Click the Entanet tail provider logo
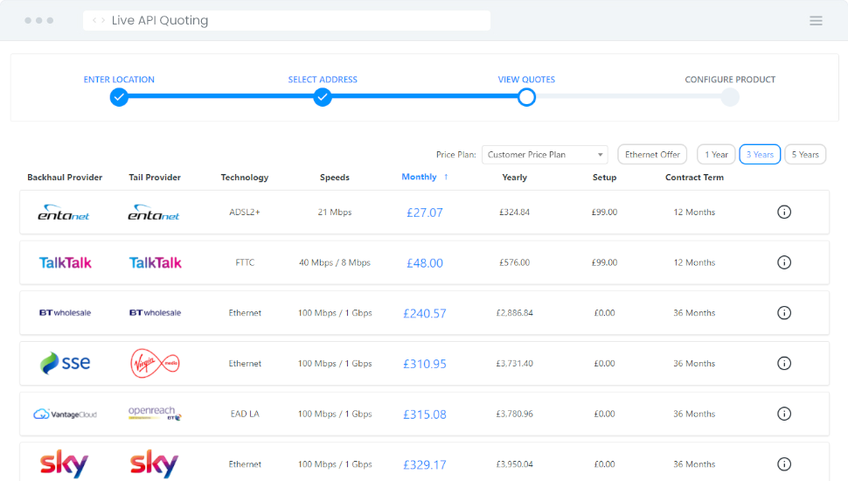Viewport: 848px width, 481px height. tap(154, 213)
